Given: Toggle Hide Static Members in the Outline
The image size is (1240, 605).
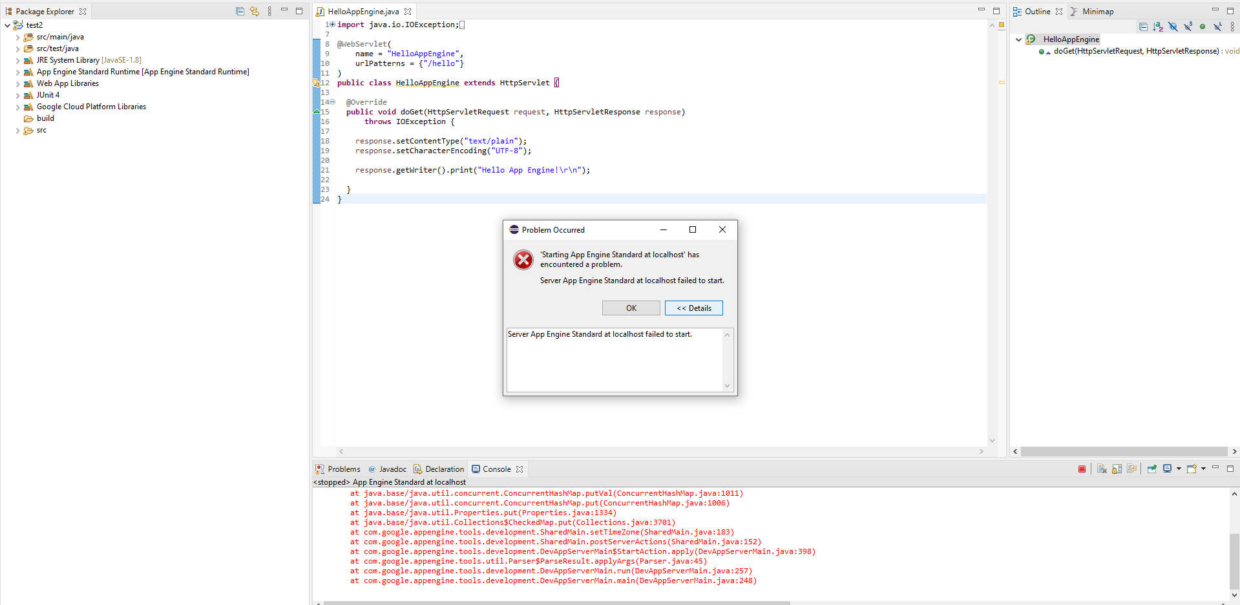Looking at the screenshot, I should (1188, 27).
